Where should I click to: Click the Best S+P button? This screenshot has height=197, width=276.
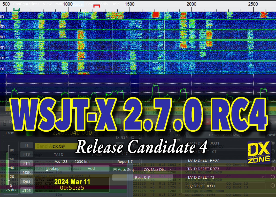(x=143, y=178)
